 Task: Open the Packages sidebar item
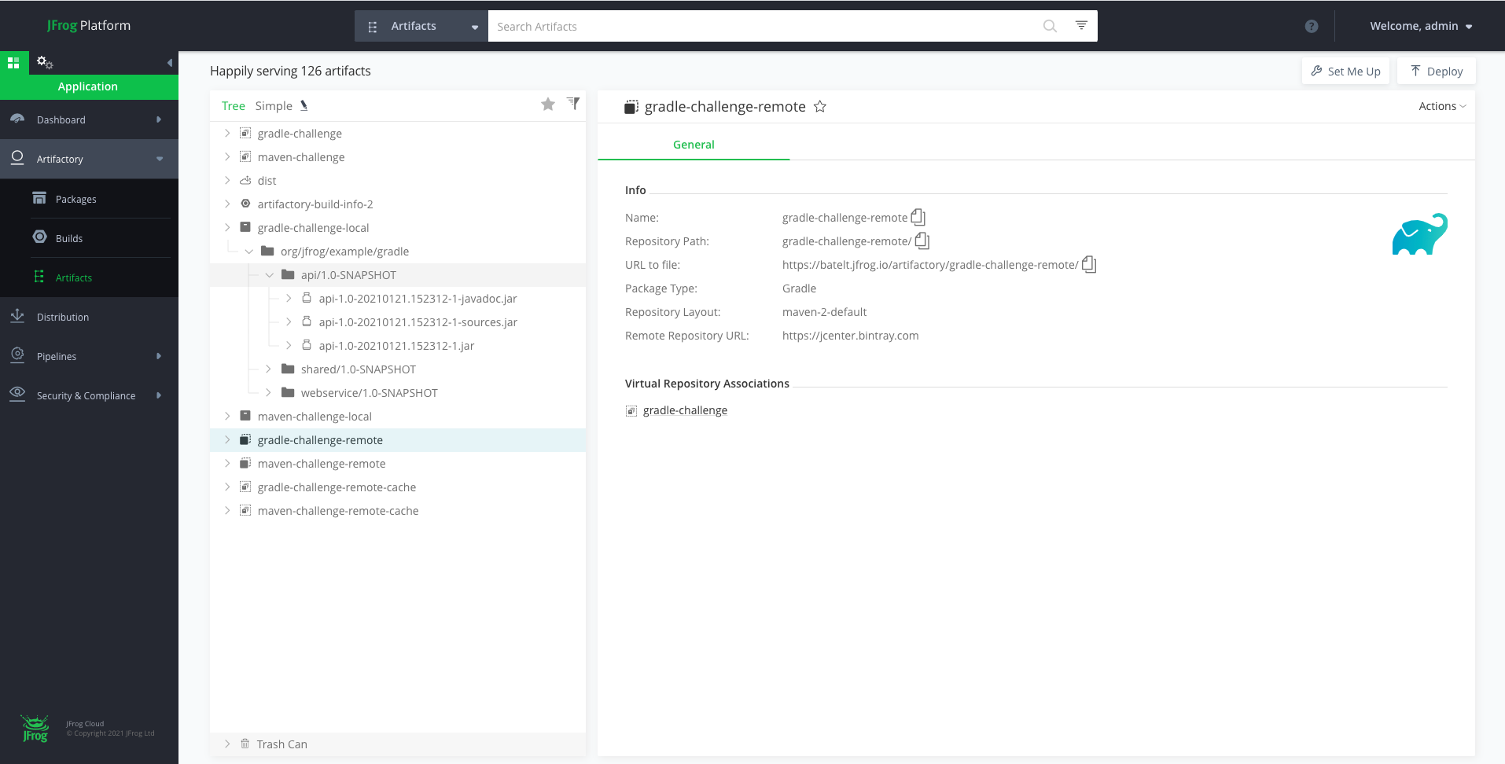pos(76,199)
